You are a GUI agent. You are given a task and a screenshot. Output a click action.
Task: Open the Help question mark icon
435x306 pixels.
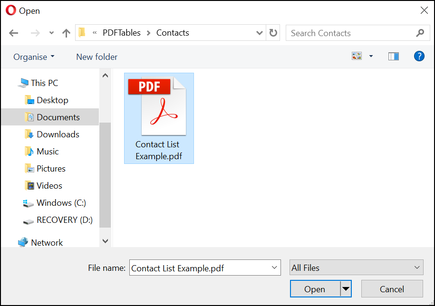tap(419, 56)
